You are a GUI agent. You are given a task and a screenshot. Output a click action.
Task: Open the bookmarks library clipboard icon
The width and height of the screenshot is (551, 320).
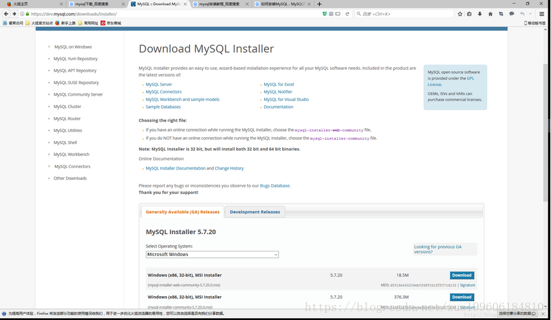(x=469, y=14)
